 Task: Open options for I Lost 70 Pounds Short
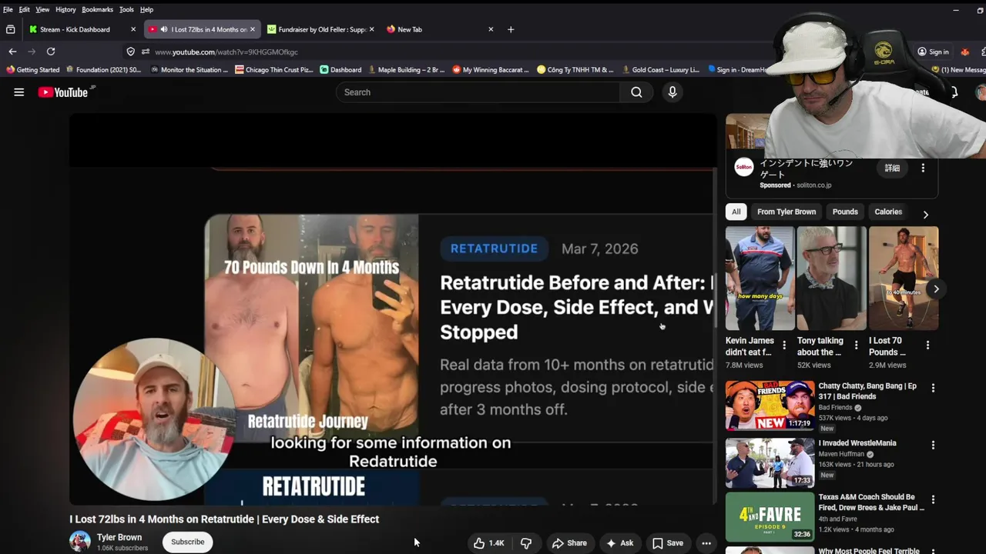coord(927,345)
